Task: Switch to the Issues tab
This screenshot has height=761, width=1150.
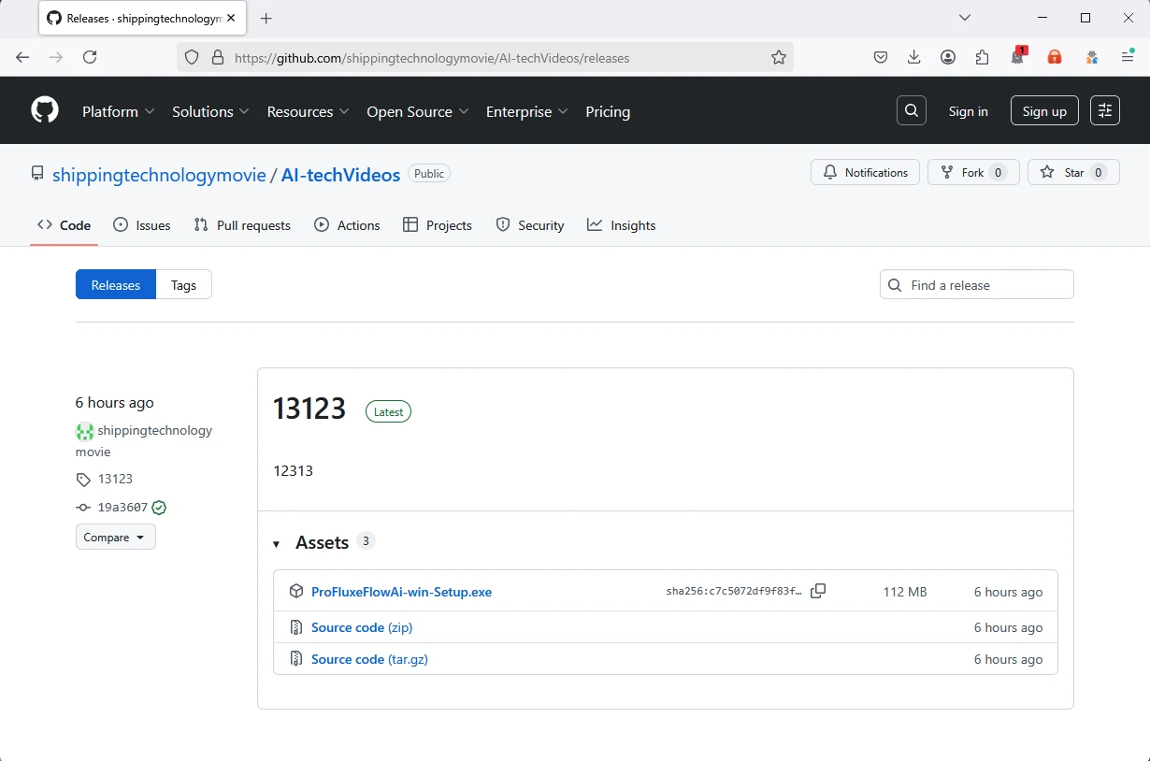Action: [142, 225]
